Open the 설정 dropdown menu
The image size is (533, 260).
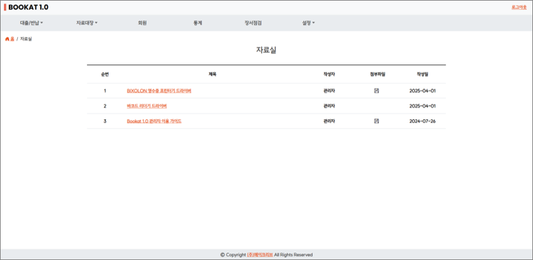point(308,23)
